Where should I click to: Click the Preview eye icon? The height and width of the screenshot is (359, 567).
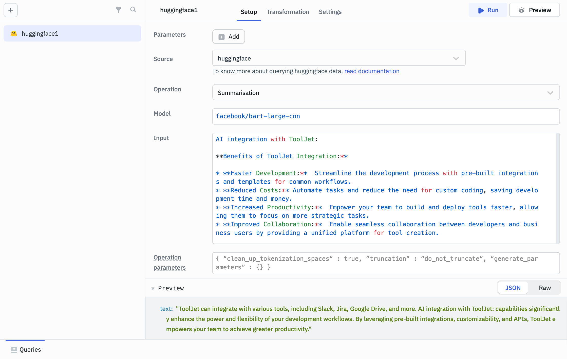pos(521,10)
